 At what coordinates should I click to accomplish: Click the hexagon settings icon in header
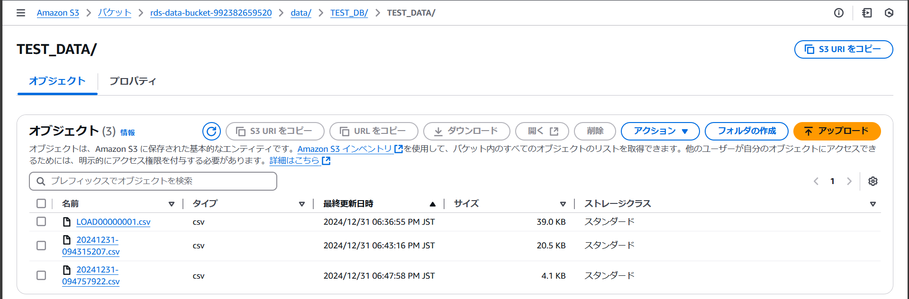(889, 13)
